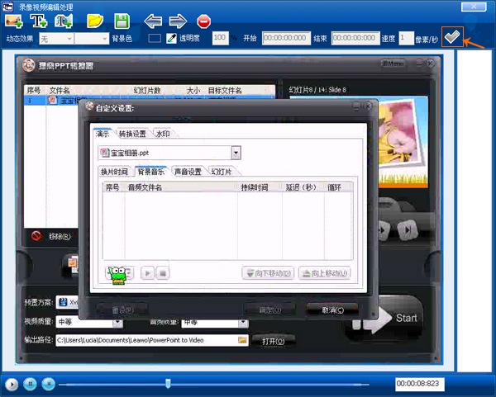Click the 重设(R) button in dialog
Screen dimensions: 496x397
click(x=123, y=310)
